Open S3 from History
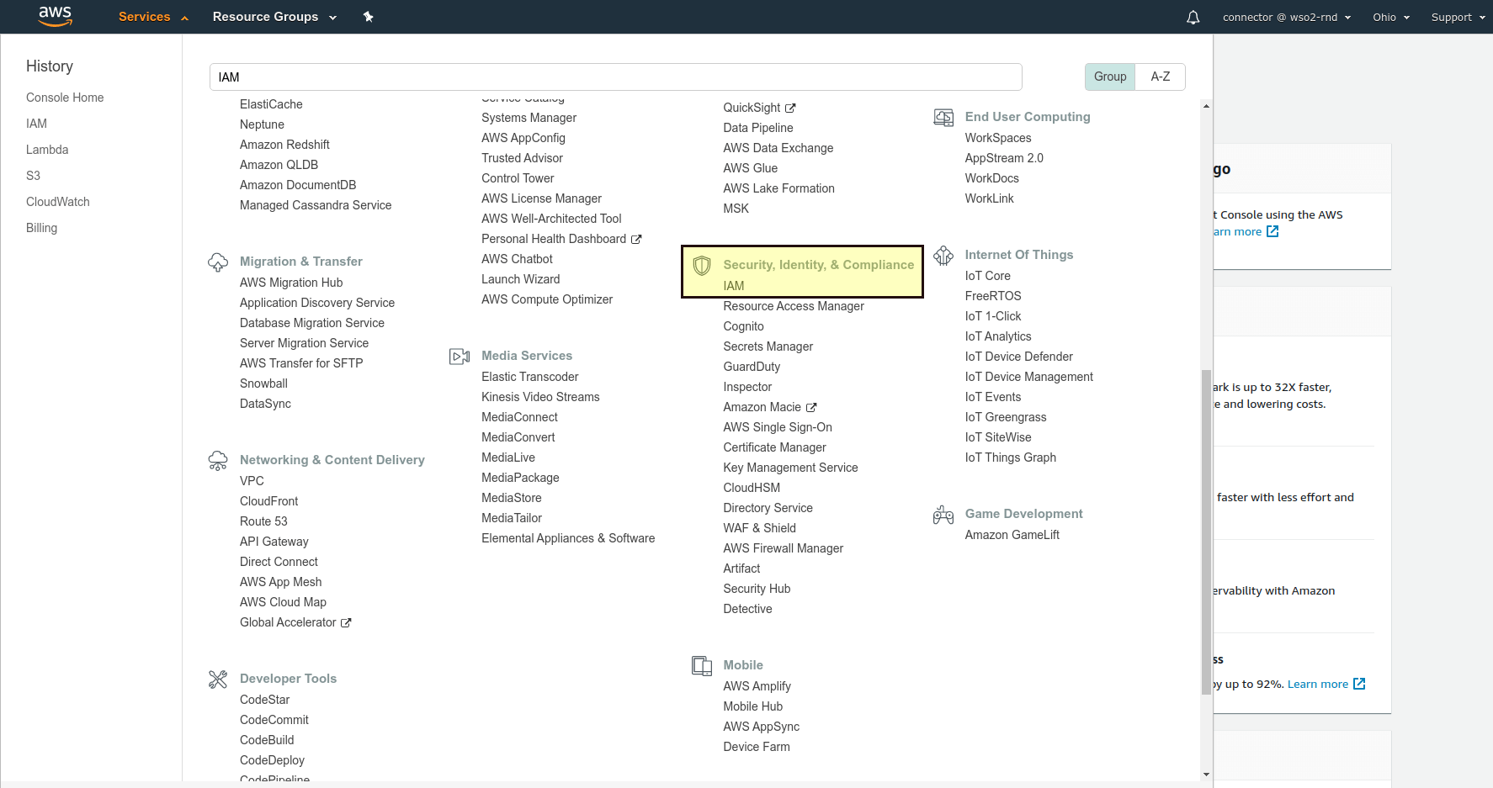Image resolution: width=1493 pixels, height=788 pixels. click(x=33, y=176)
